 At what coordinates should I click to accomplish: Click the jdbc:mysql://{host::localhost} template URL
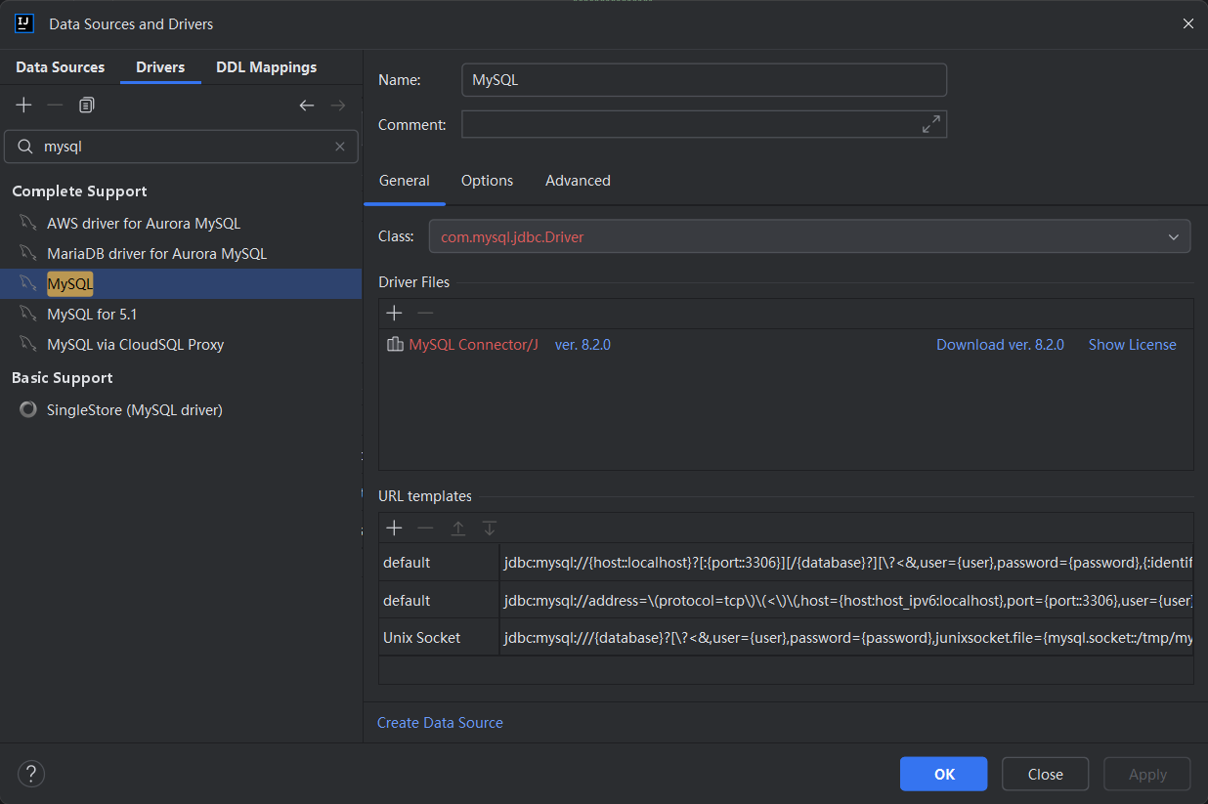tap(846, 563)
